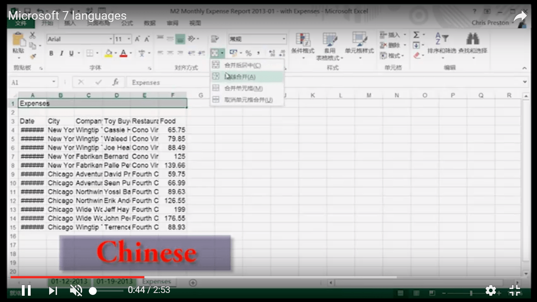Add a new sheet with plus button
Screen dimensions: 537x302
(193, 282)
